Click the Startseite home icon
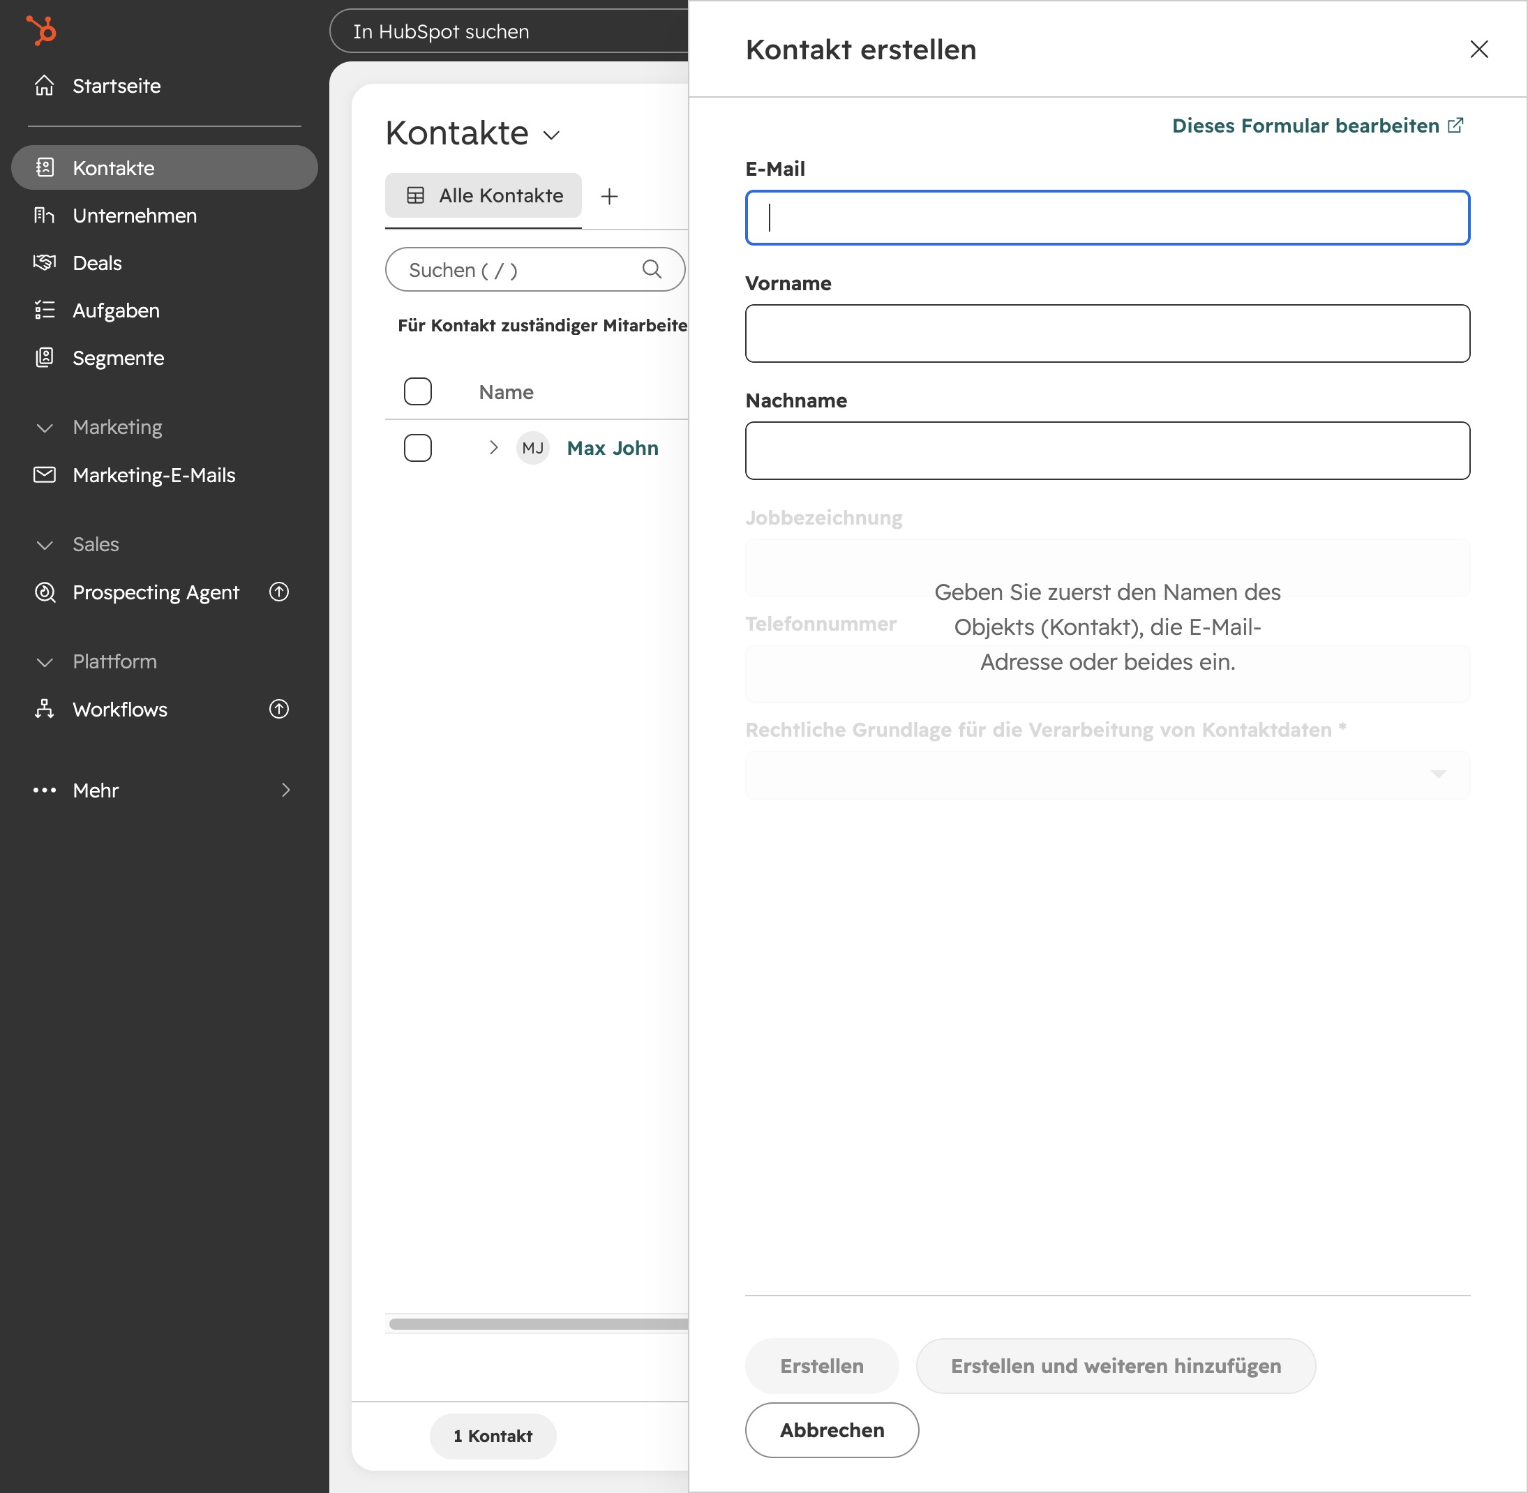Viewport: 1528px width, 1493px height. point(45,86)
